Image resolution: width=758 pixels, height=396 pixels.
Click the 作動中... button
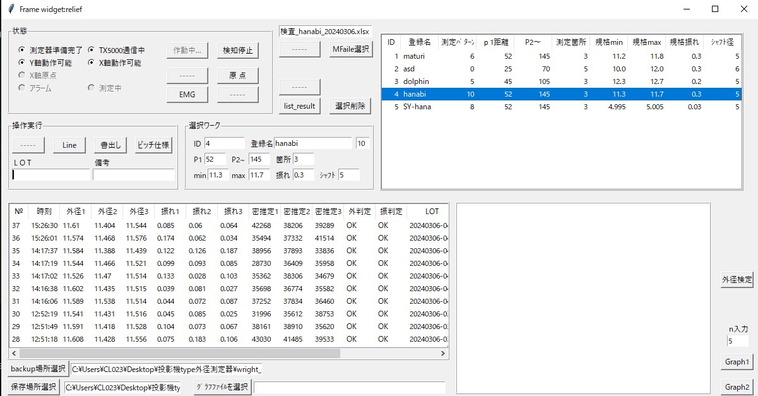tap(187, 51)
